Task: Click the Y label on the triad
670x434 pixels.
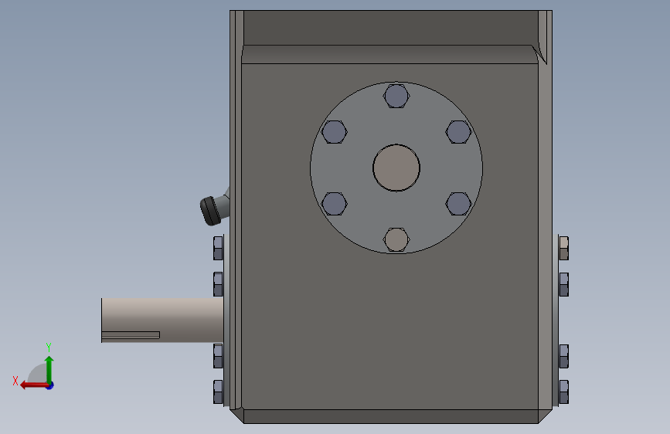Action: pos(49,347)
